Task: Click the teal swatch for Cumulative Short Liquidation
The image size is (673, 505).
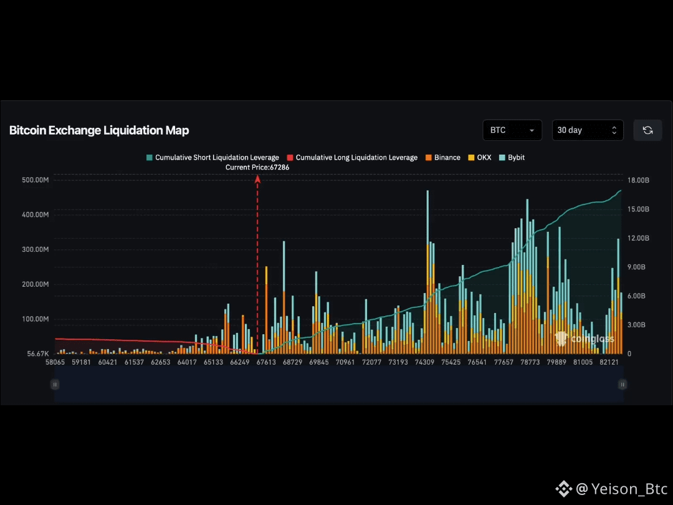Action: [x=150, y=158]
